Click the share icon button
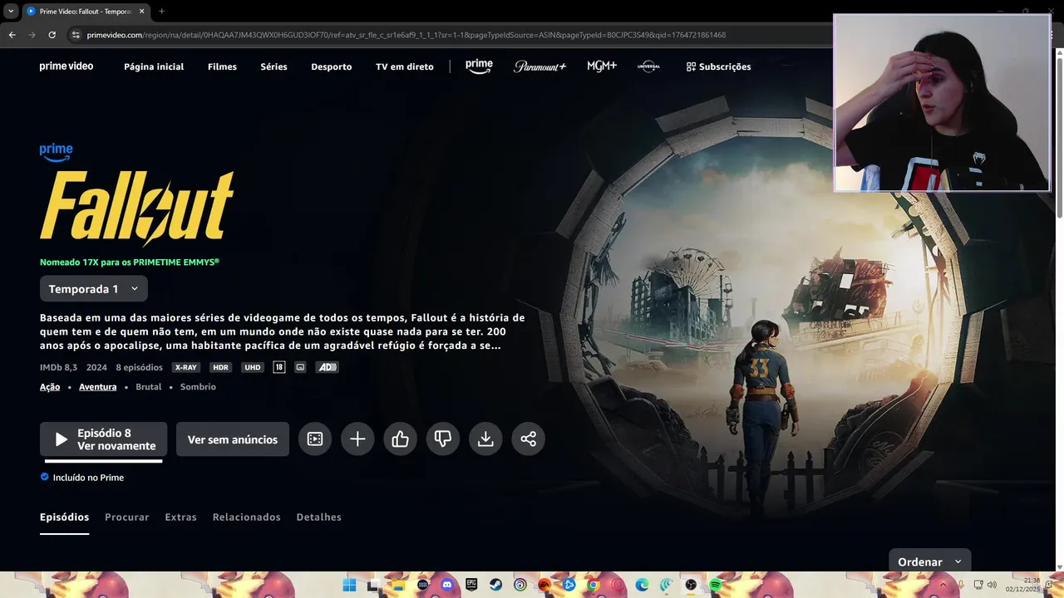 [x=529, y=439]
